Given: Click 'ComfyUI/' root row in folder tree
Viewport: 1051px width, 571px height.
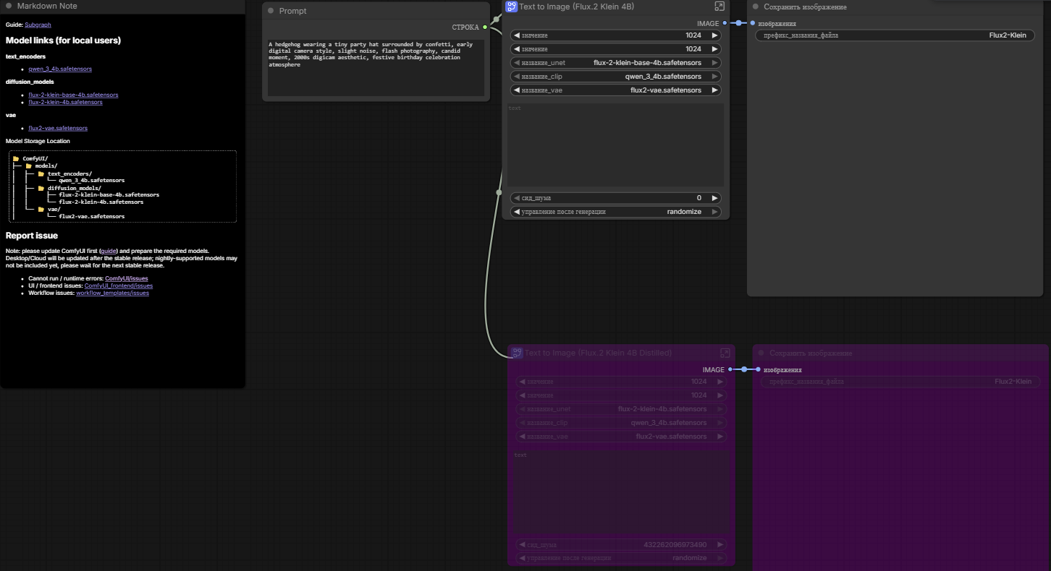Looking at the screenshot, I should pos(30,158).
